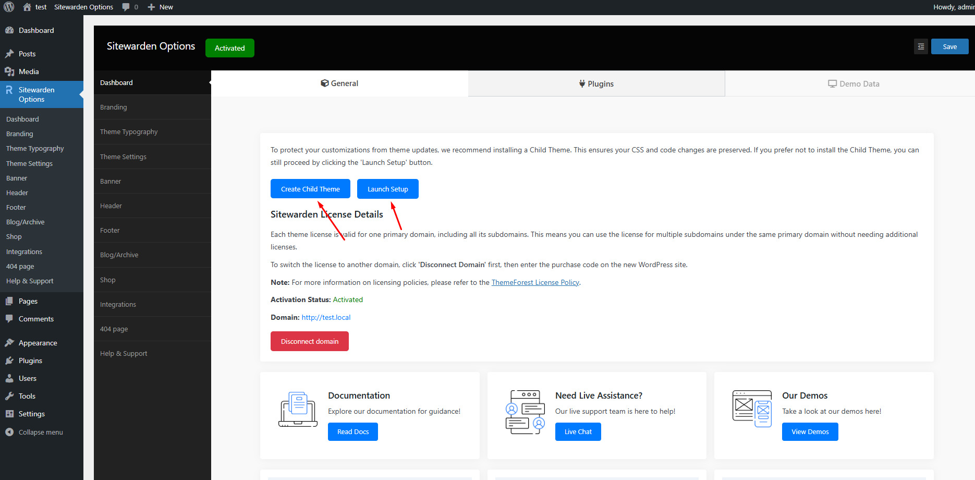This screenshot has width=975, height=480.
Task: Open Theme Typography in the options panel
Action: (152, 131)
